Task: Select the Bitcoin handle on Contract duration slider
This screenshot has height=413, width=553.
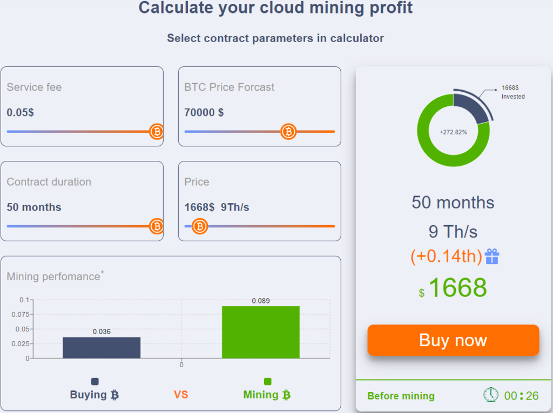Action: tap(157, 227)
